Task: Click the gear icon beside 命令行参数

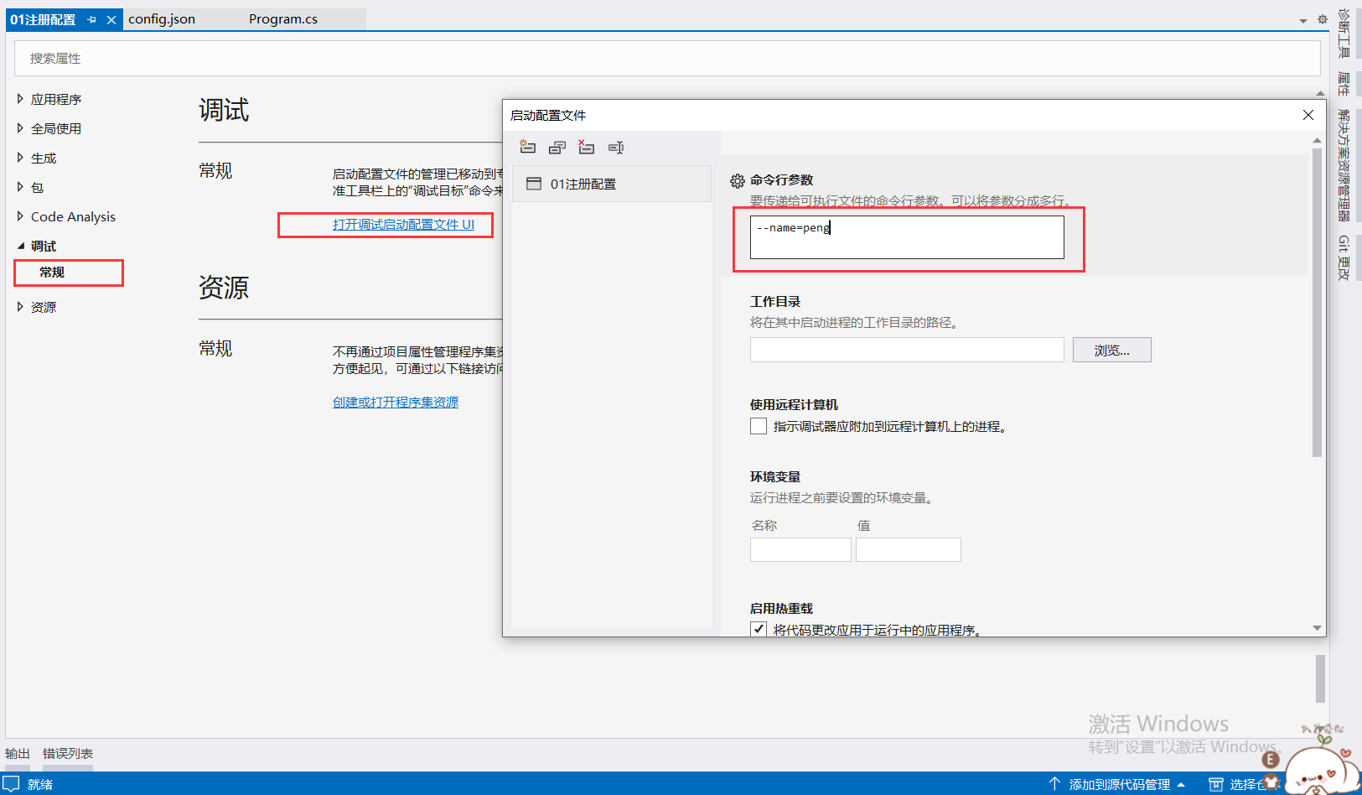Action: (738, 180)
